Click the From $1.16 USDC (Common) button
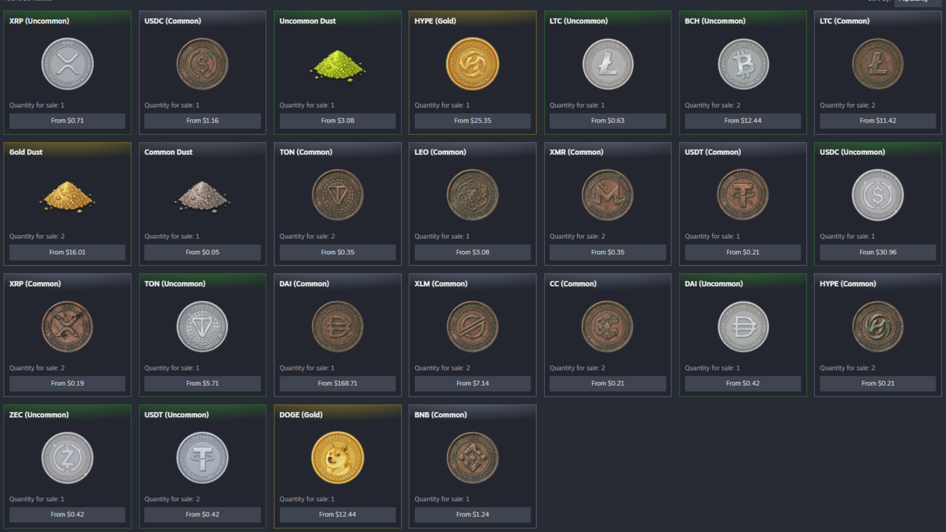 (203, 121)
